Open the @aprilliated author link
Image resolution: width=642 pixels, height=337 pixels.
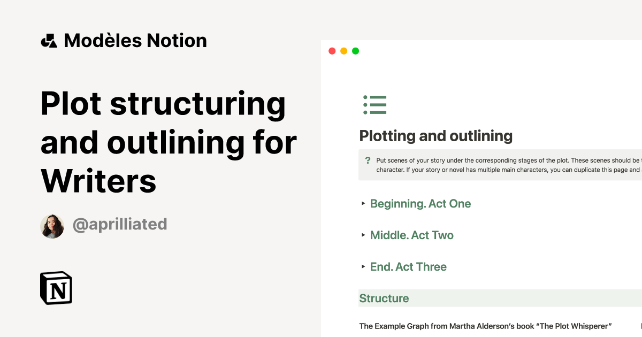[x=120, y=224]
